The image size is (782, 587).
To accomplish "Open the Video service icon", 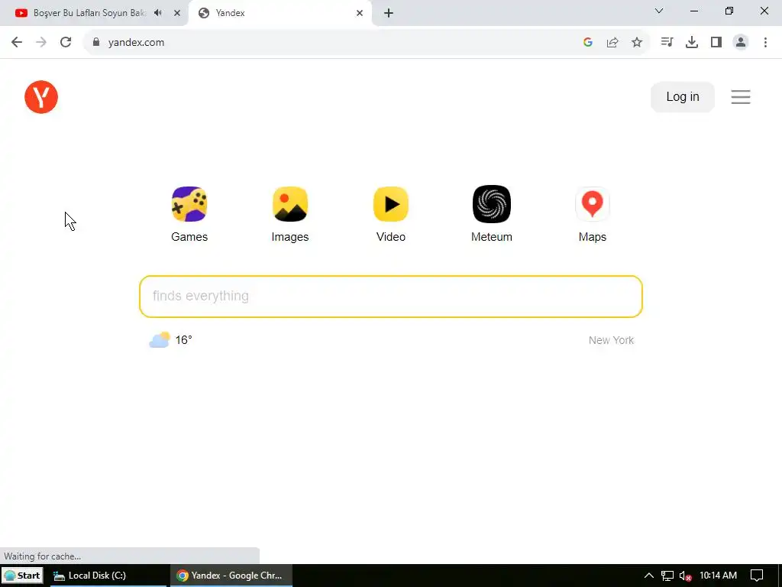I will (390, 204).
